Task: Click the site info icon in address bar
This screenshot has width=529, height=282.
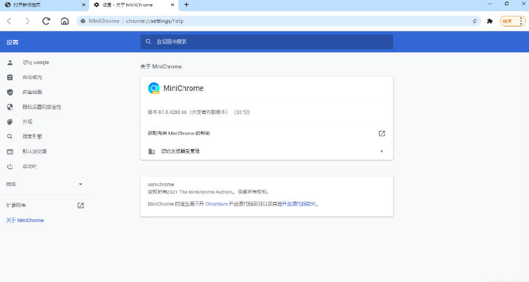Action: tap(83, 21)
